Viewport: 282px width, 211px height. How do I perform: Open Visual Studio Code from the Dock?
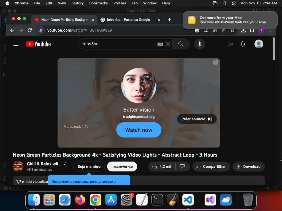click(x=188, y=200)
